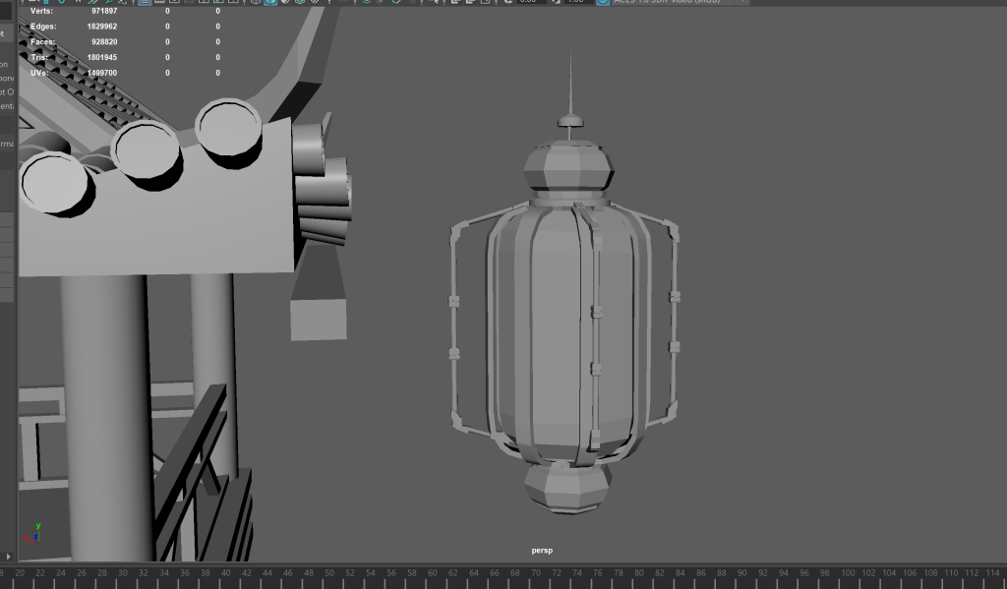Click the Tris: heads-up label
This screenshot has height=589, width=1007.
point(39,57)
